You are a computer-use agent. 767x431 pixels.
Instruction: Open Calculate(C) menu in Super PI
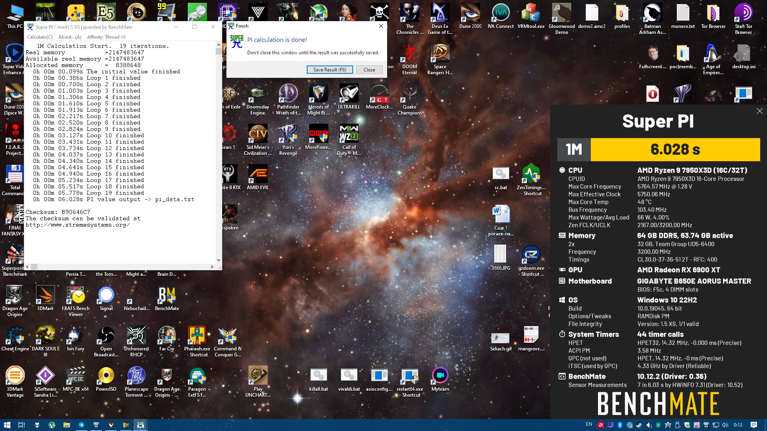[x=40, y=37]
